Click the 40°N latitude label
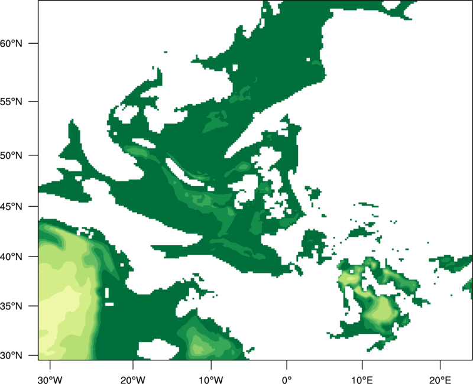This screenshot has height=384, width=473. coord(11,256)
